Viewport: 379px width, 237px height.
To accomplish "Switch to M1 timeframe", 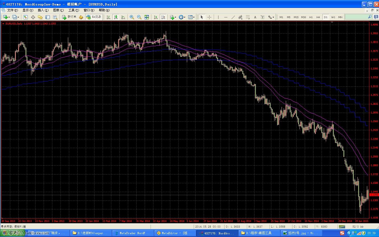I will click(281, 17).
